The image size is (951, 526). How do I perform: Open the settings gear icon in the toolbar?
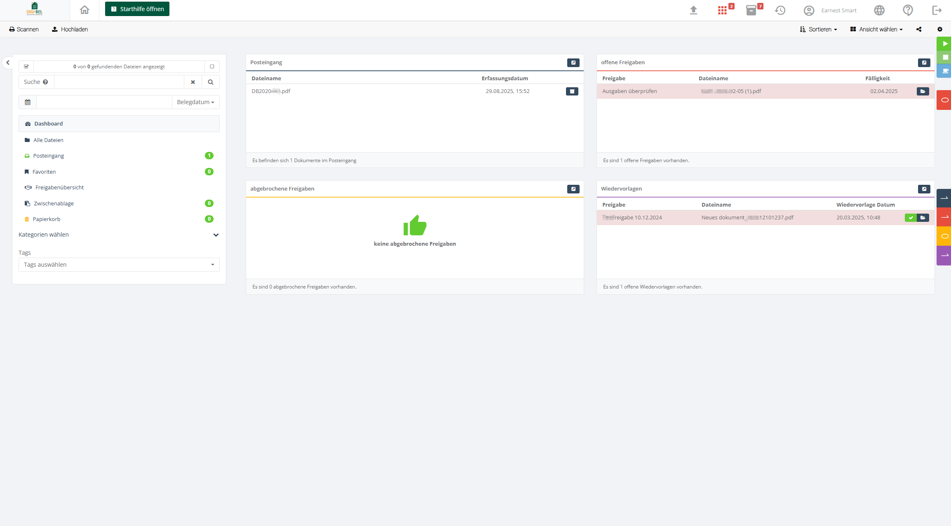[x=940, y=29]
